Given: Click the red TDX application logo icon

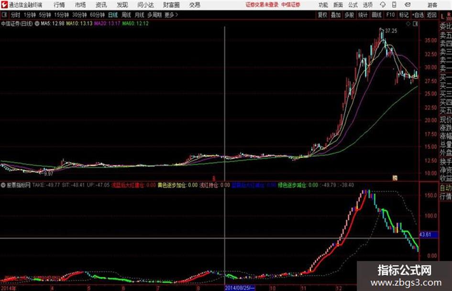Looking at the screenshot, I should coord(4,5).
